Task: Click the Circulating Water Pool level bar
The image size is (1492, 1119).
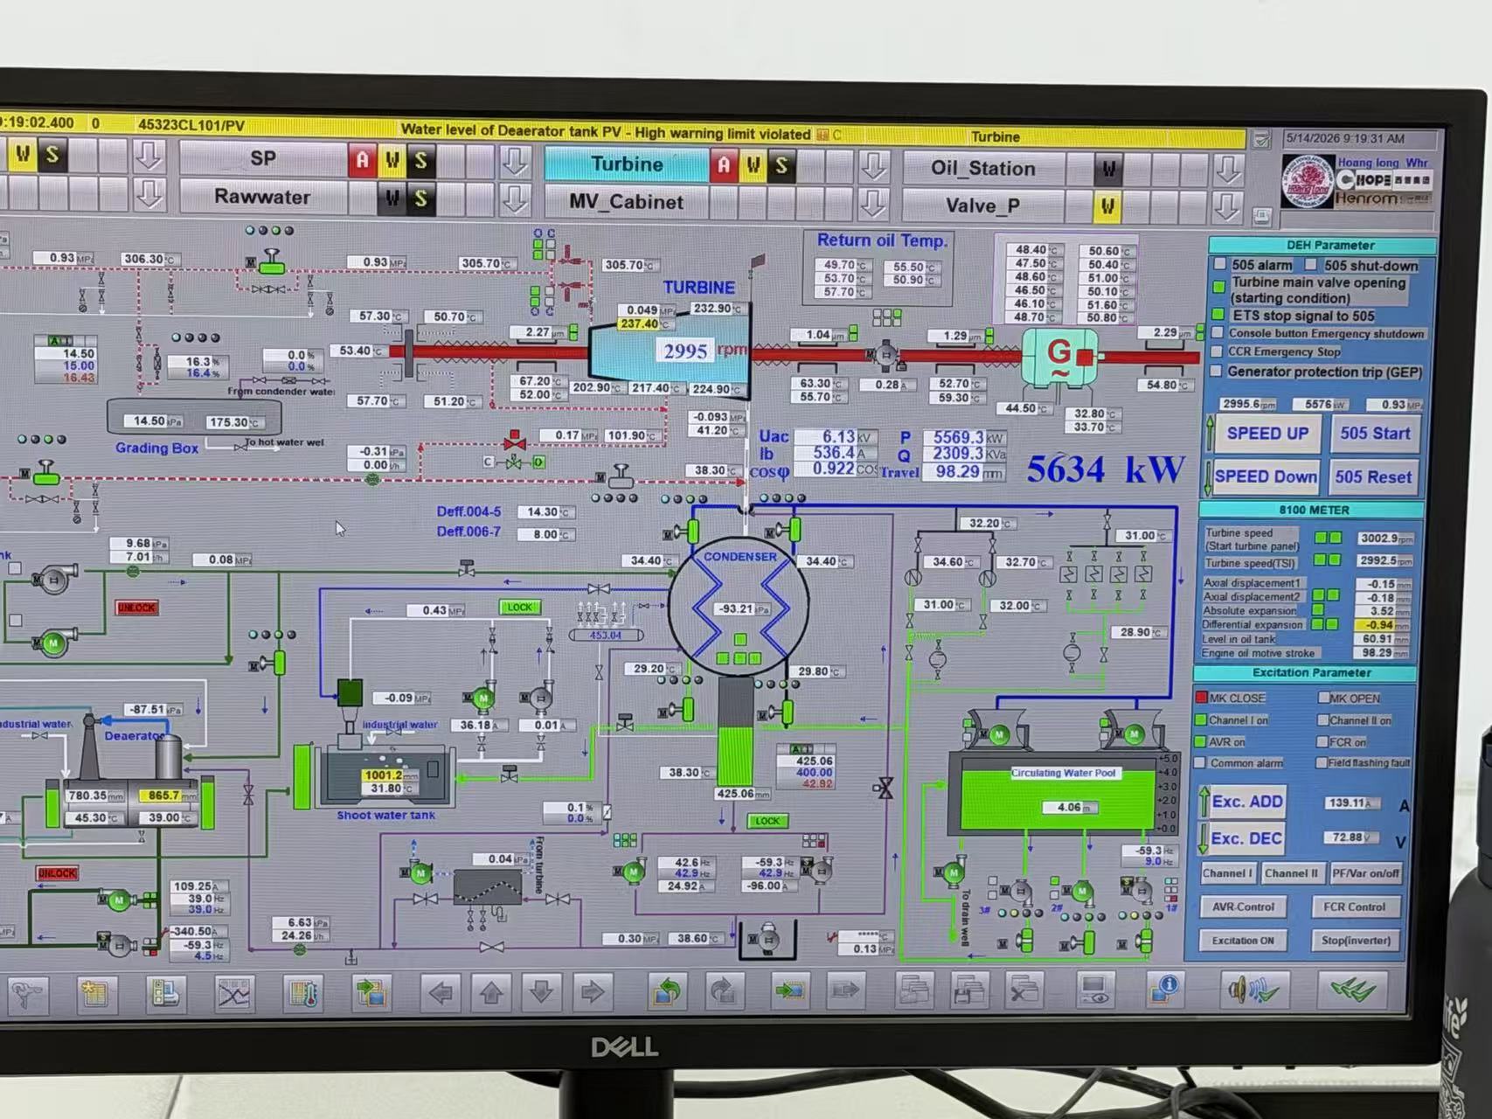Action: (1058, 798)
